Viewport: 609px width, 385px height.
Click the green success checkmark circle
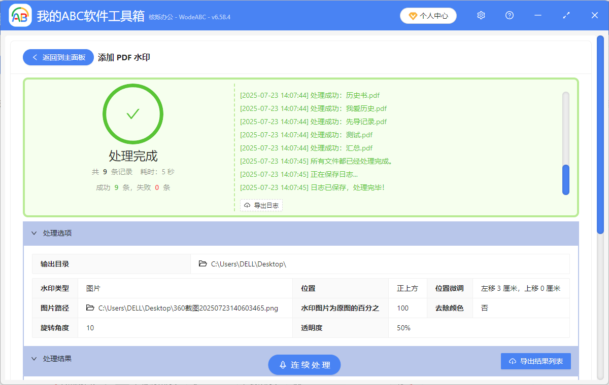133,114
